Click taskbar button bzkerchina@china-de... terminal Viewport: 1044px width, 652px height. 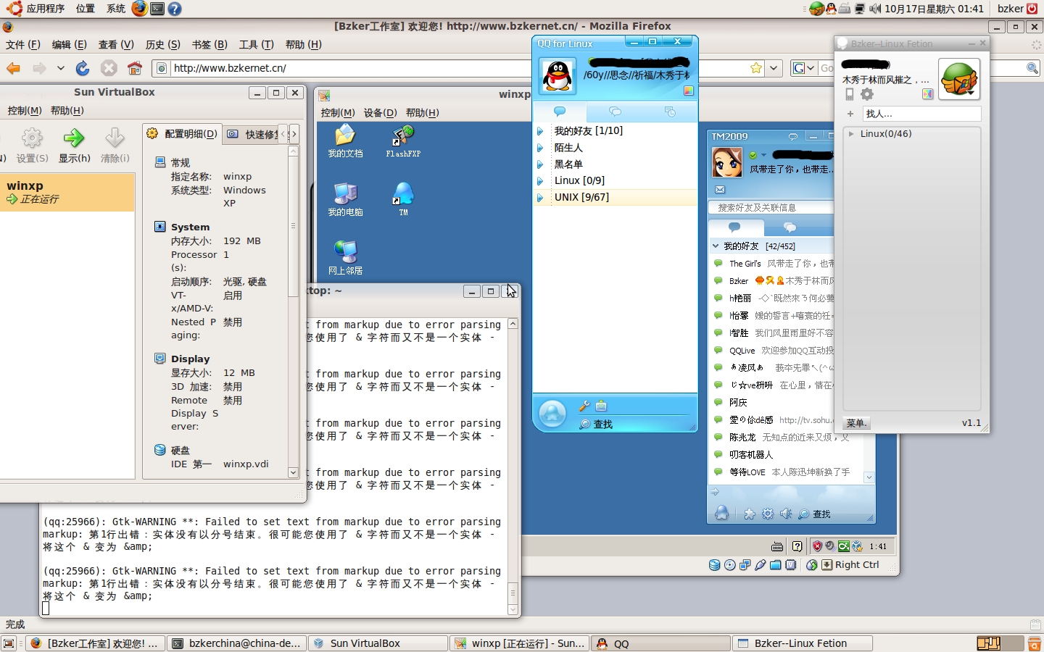point(236,643)
